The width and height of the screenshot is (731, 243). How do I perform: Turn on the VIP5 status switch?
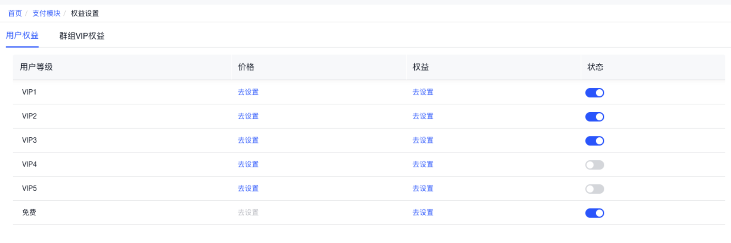(594, 189)
